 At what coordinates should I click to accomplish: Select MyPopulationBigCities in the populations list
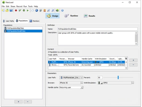(23, 28)
